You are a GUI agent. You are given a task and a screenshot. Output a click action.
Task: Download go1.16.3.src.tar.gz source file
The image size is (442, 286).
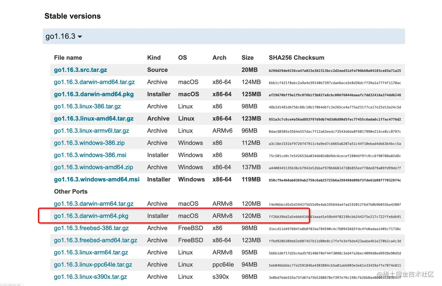click(x=81, y=70)
